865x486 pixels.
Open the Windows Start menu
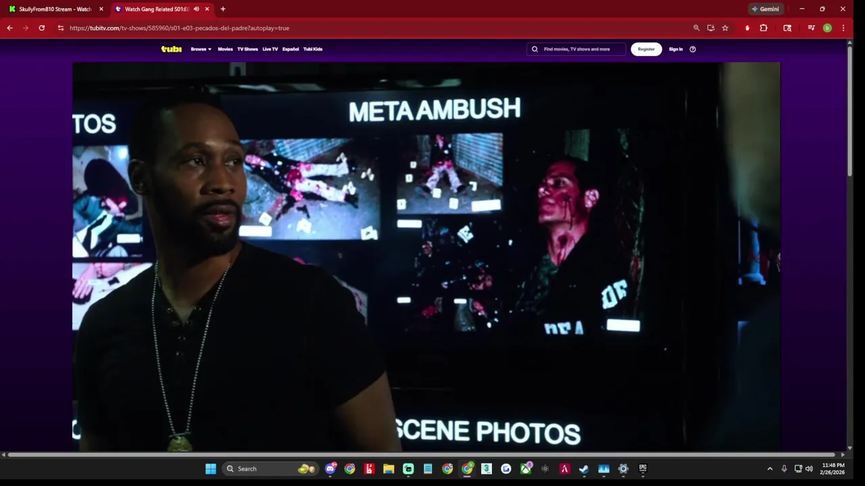pos(211,468)
